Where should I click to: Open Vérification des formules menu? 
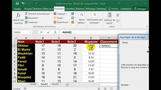(95, 18)
